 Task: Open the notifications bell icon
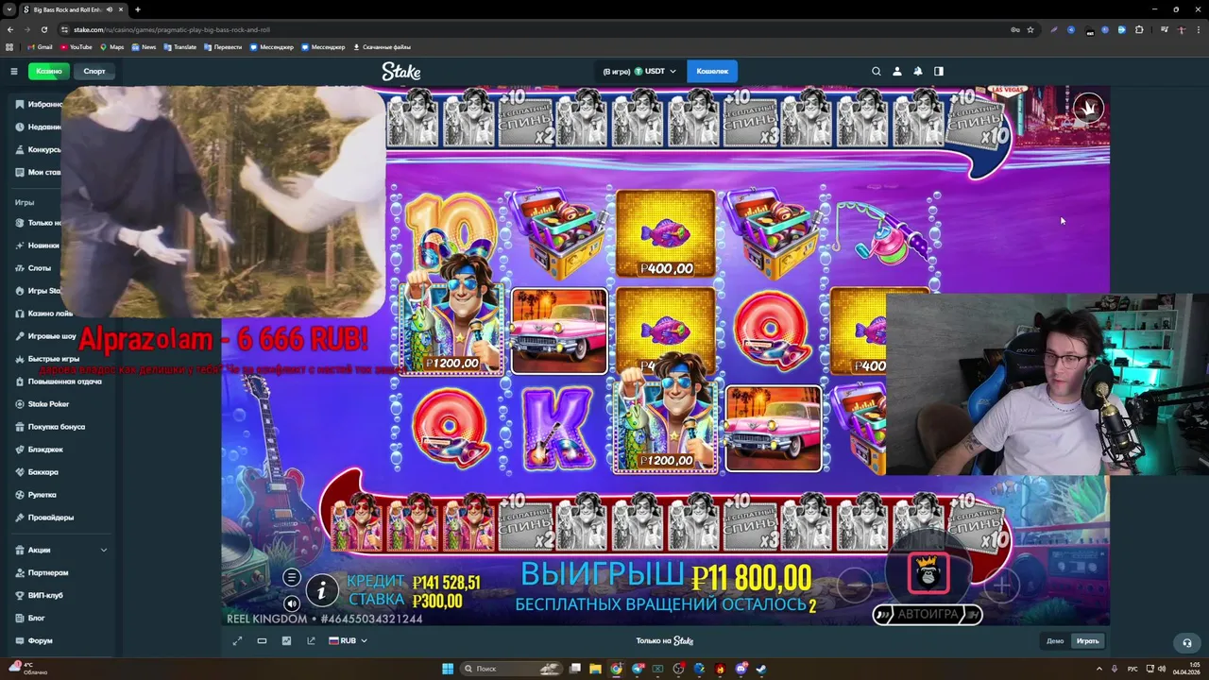point(918,71)
